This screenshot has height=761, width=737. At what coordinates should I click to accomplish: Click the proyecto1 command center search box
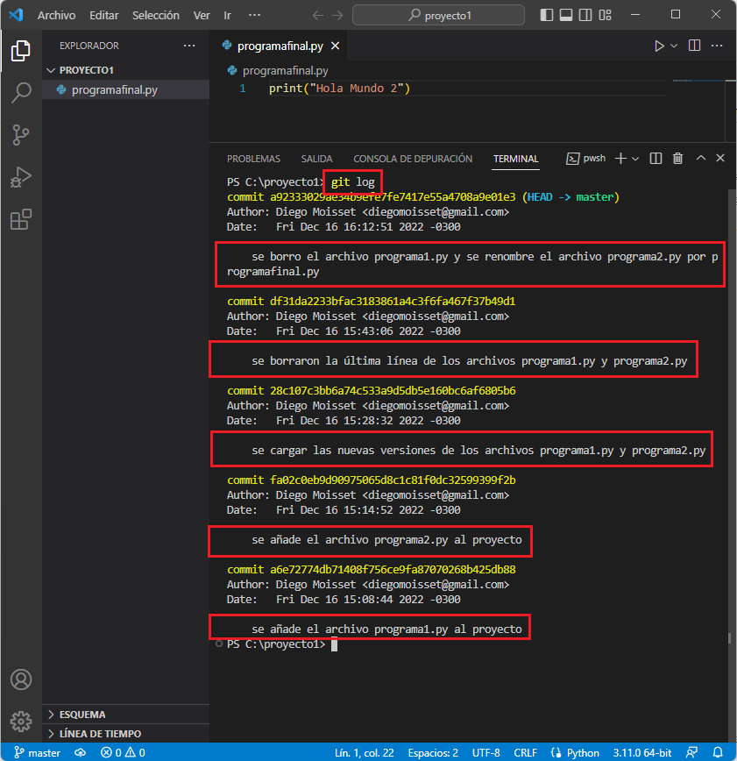(439, 16)
